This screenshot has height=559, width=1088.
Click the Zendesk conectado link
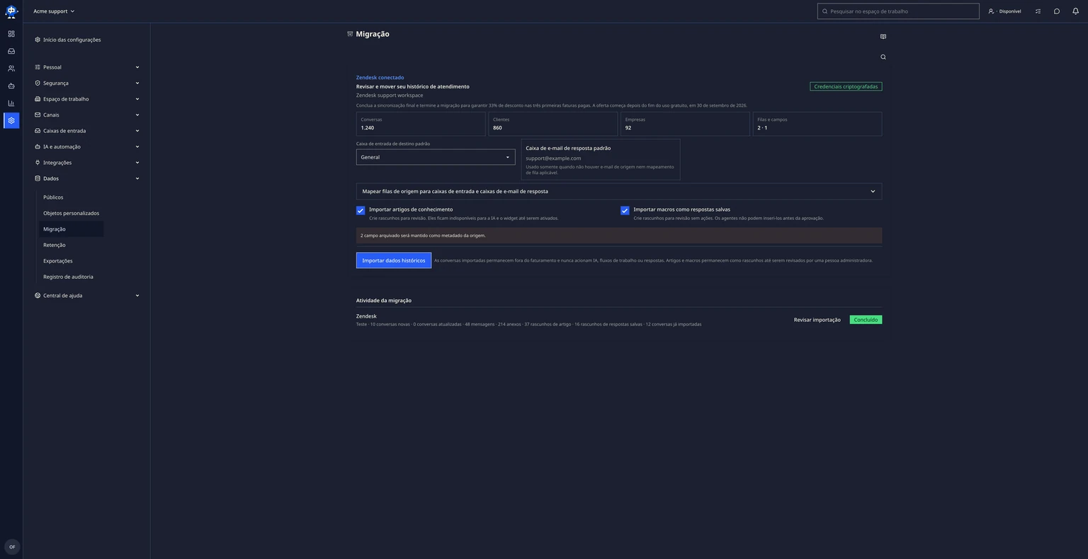point(380,77)
